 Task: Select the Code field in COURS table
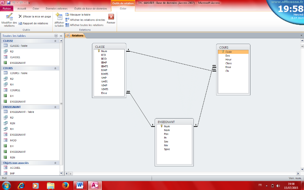tap(228, 52)
